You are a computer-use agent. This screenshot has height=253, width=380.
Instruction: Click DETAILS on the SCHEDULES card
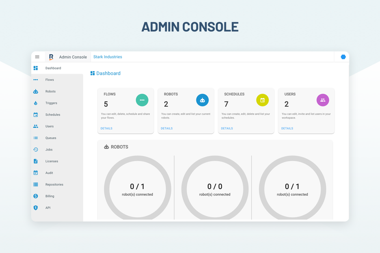pyautogui.click(x=227, y=128)
